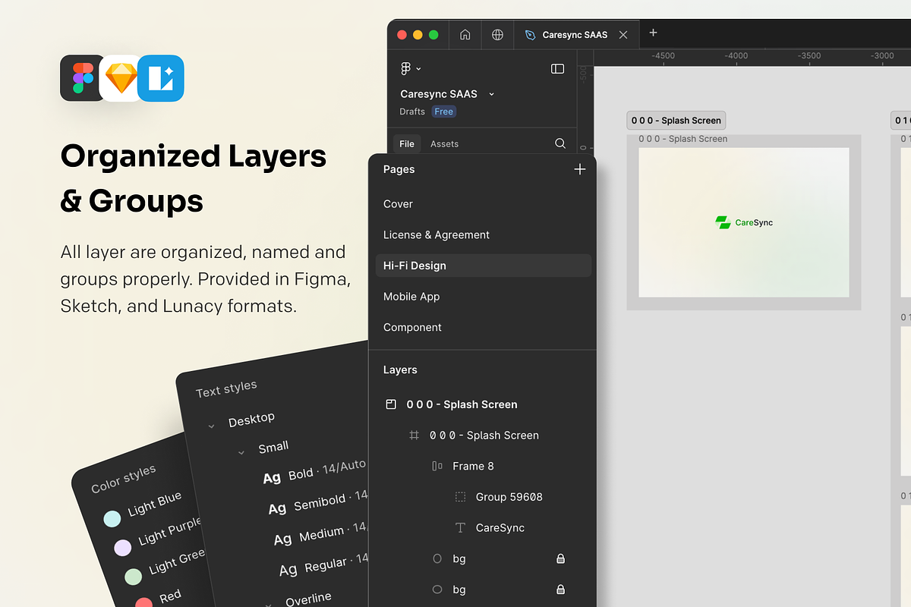This screenshot has height=607, width=911.
Task: Click the ellipse icon of the lower bg layer
Action: (437, 590)
